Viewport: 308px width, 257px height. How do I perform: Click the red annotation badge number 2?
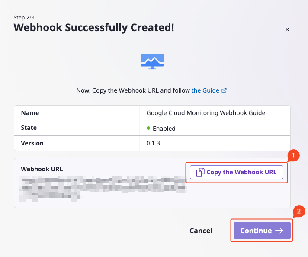coord(299,212)
